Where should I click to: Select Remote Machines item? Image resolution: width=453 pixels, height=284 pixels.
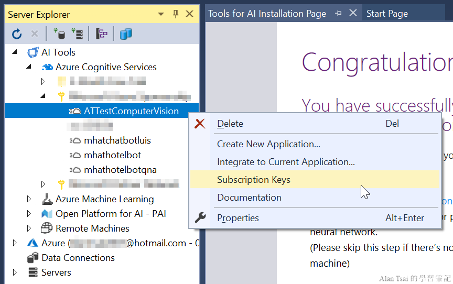pos(92,228)
